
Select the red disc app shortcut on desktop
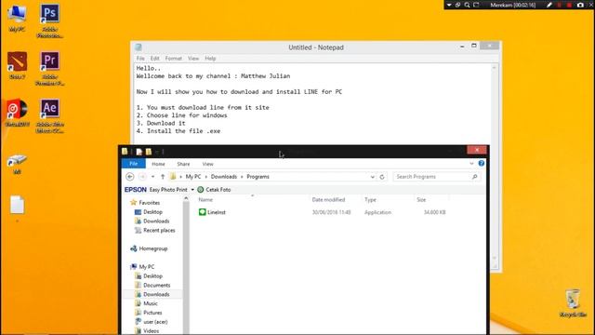pos(17,113)
